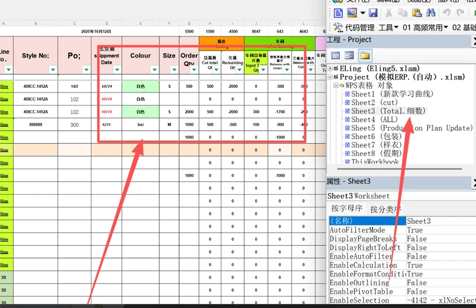This screenshot has height=308, width=476.
Task: Select the EnableOutlining property row
Action: pos(403,282)
